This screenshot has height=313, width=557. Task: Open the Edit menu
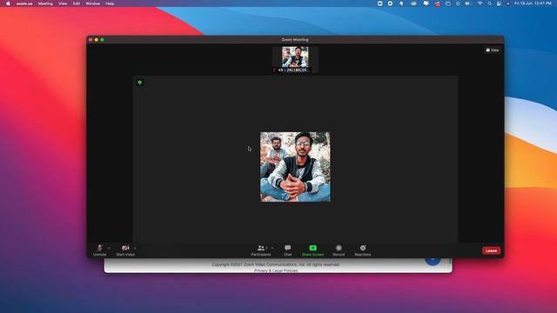[77, 3]
